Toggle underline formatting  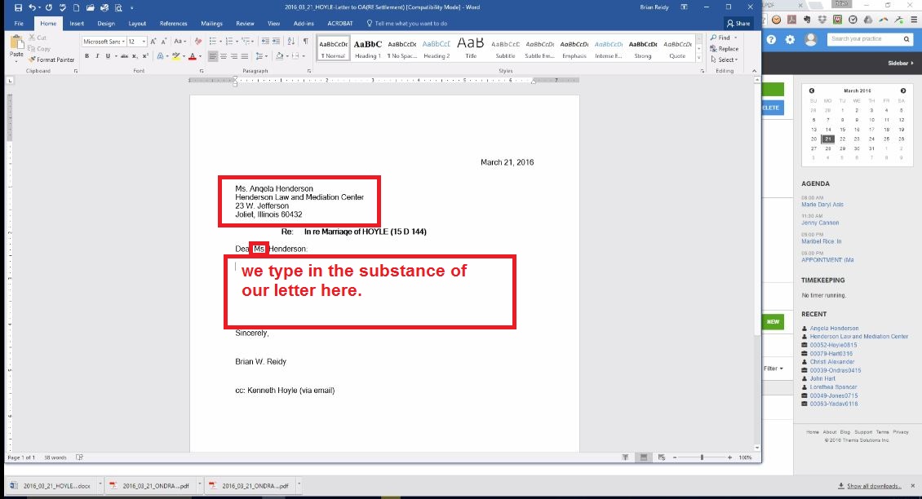pyautogui.click(x=108, y=55)
